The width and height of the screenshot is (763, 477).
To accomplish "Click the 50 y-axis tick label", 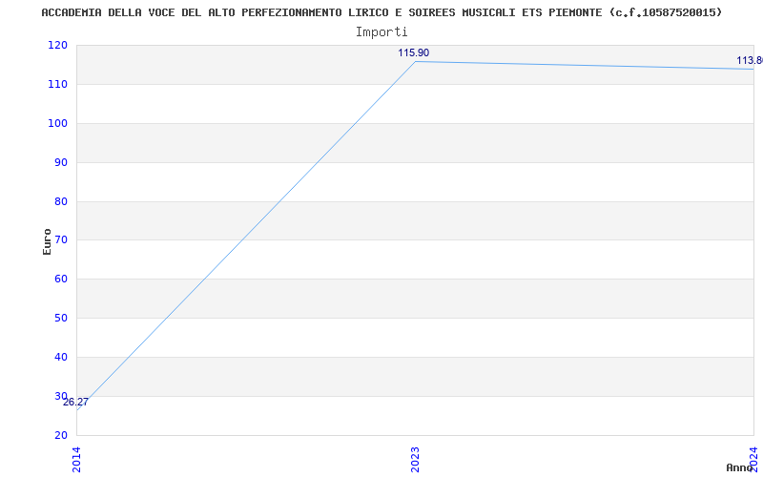I will point(61,318).
